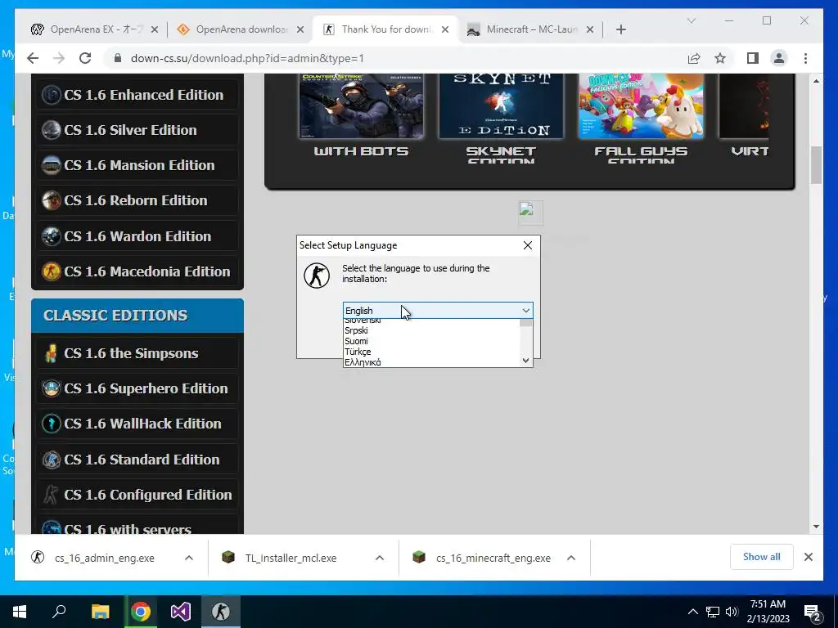Click the Macedonia Edition sidebar icon

(x=52, y=271)
